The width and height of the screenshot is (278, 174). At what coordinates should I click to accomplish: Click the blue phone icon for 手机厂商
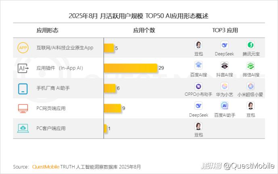(23, 88)
